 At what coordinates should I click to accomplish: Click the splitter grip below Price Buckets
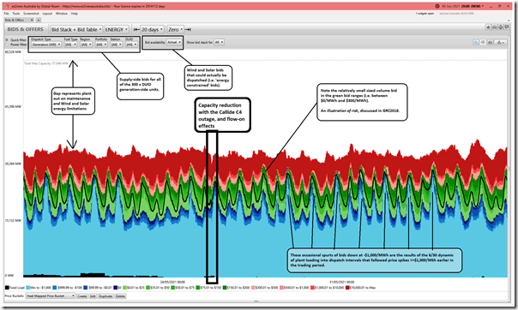tap(256, 301)
